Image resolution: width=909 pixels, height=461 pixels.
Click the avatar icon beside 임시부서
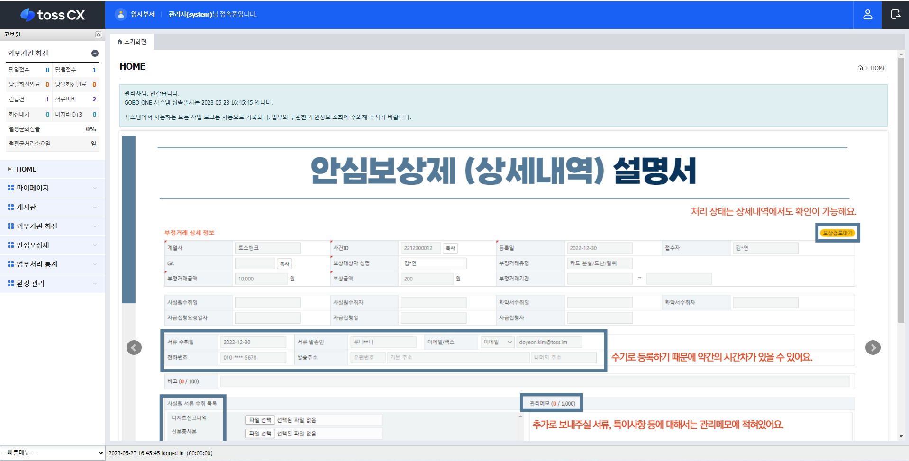click(121, 14)
